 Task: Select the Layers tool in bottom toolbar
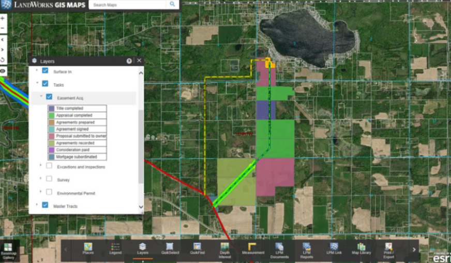[143, 249]
